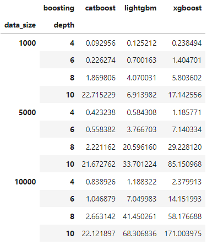Click xgboost value 0.238494
207x245 pixels.
[187, 43]
